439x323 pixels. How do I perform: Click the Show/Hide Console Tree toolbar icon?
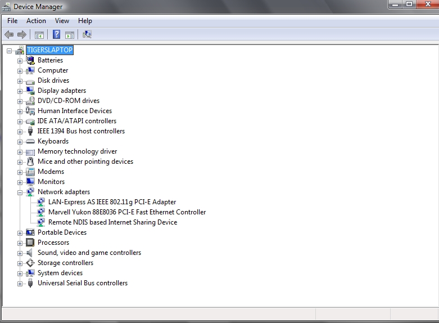(x=39, y=35)
